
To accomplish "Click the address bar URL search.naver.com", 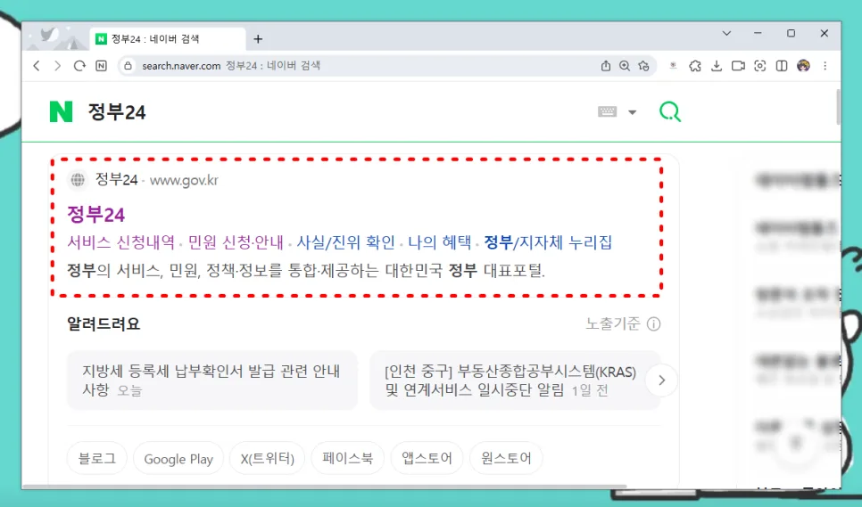I will point(181,66).
